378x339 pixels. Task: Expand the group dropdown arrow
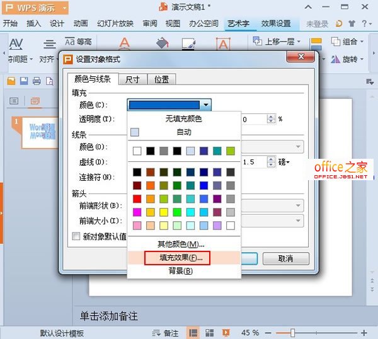362,42
